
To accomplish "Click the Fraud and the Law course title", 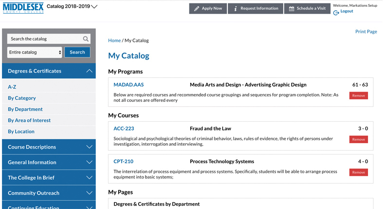I will click(210, 129).
